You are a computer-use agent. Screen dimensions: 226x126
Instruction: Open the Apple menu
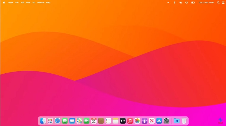pos(4,2)
